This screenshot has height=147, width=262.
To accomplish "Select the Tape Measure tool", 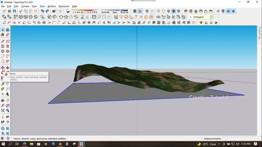I will click(3, 84).
